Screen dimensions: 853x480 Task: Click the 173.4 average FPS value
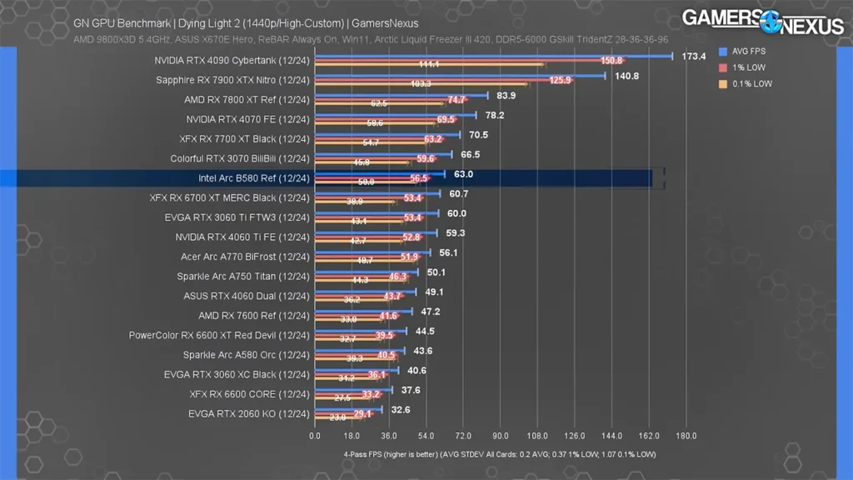click(x=694, y=56)
